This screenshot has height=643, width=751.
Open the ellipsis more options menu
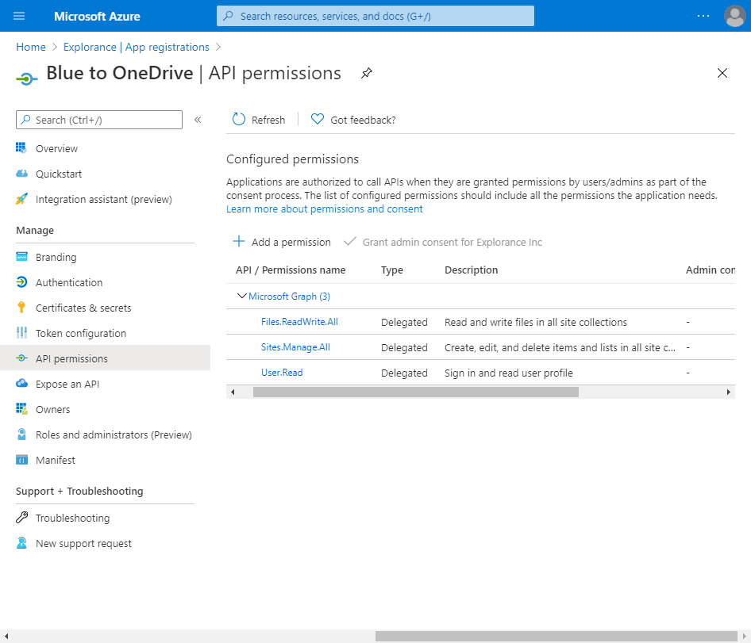pyautogui.click(x=703, y=16)
